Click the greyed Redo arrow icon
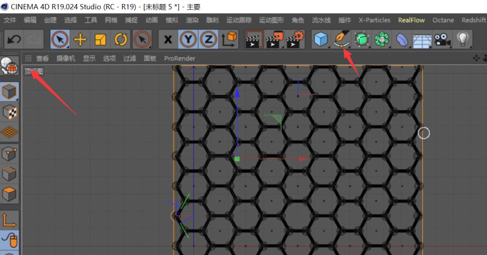The image size is (487, 255). (x=34, y=40)
